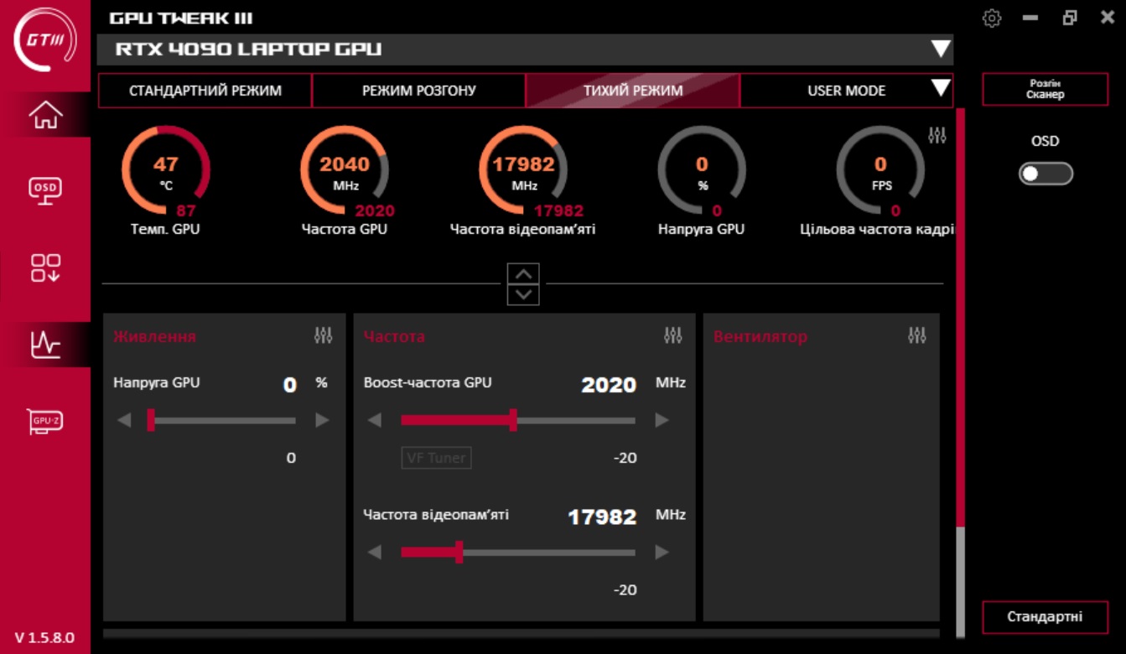Click the Розгін Сканер button
The width and height of the screenshot is (1126, 654).
pyautogui.click(x=1046, y=89)
